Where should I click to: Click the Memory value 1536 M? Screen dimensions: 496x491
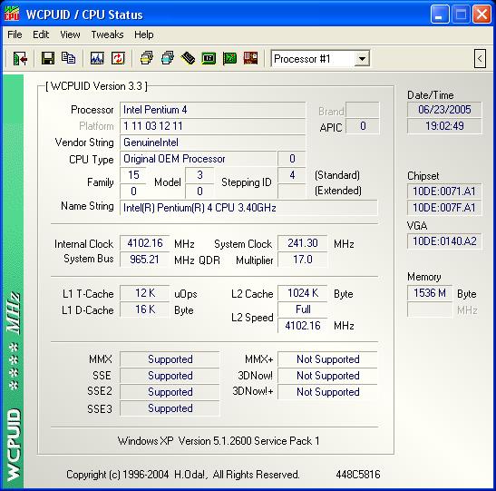click(430, 293)
